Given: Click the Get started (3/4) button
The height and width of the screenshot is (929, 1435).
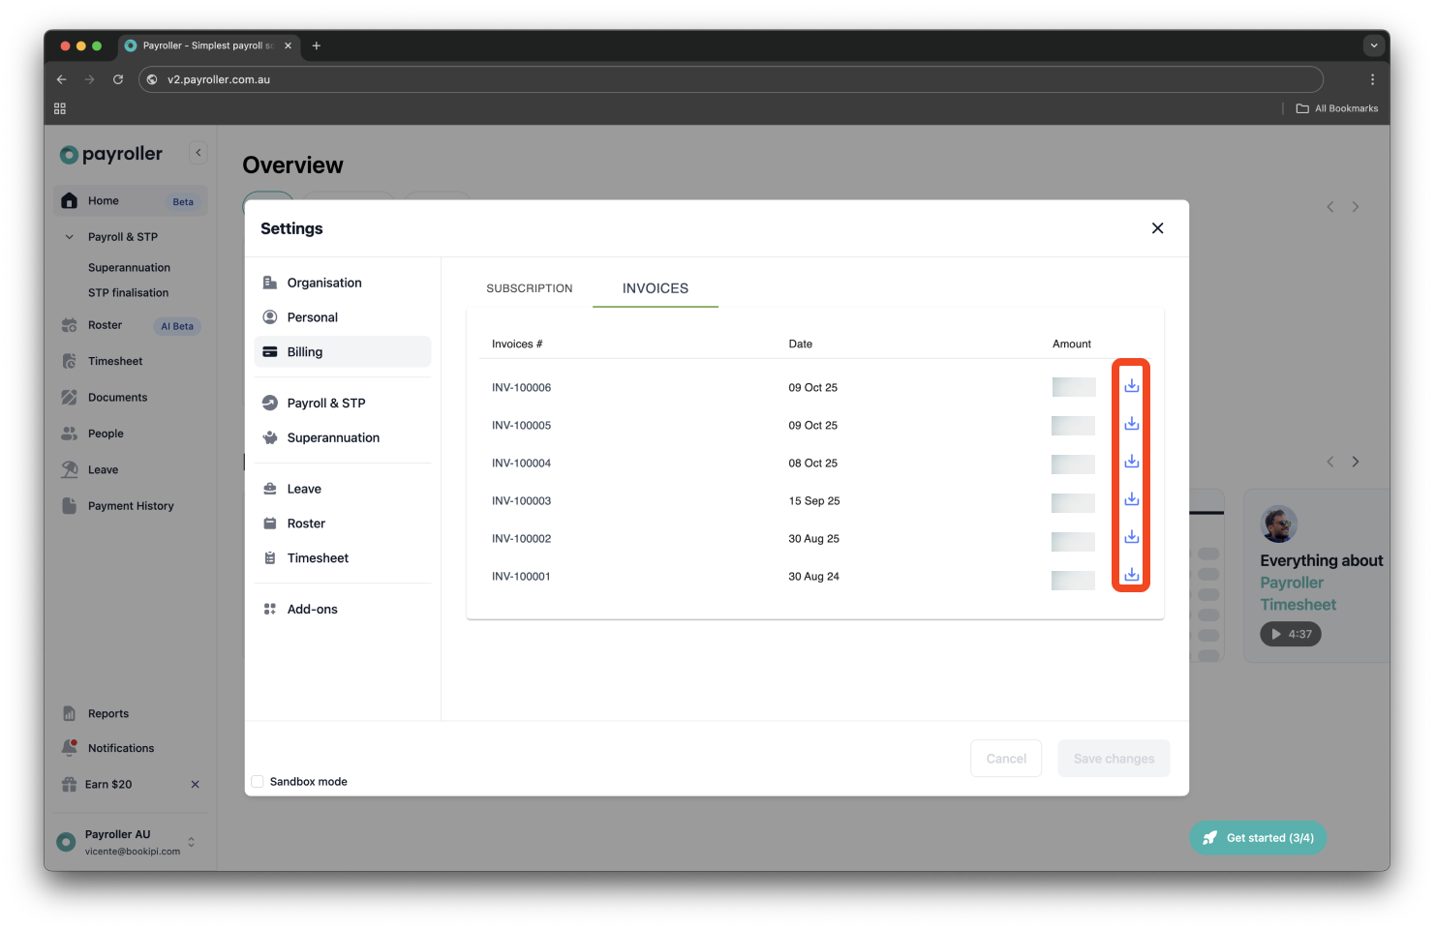Looking at the screenshot, I should pyautogui.click(x=1258, y=837).
